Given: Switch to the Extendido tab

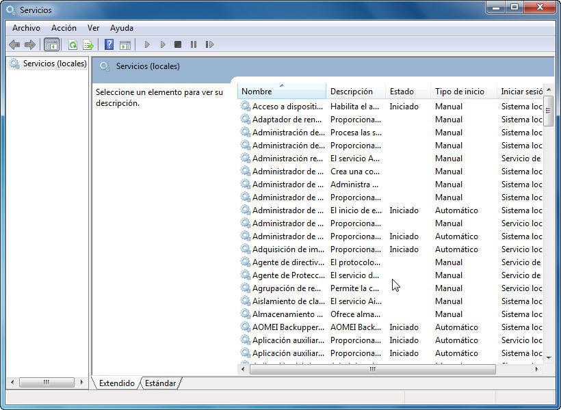Looking at the screenshot, I should click(116, 383).
